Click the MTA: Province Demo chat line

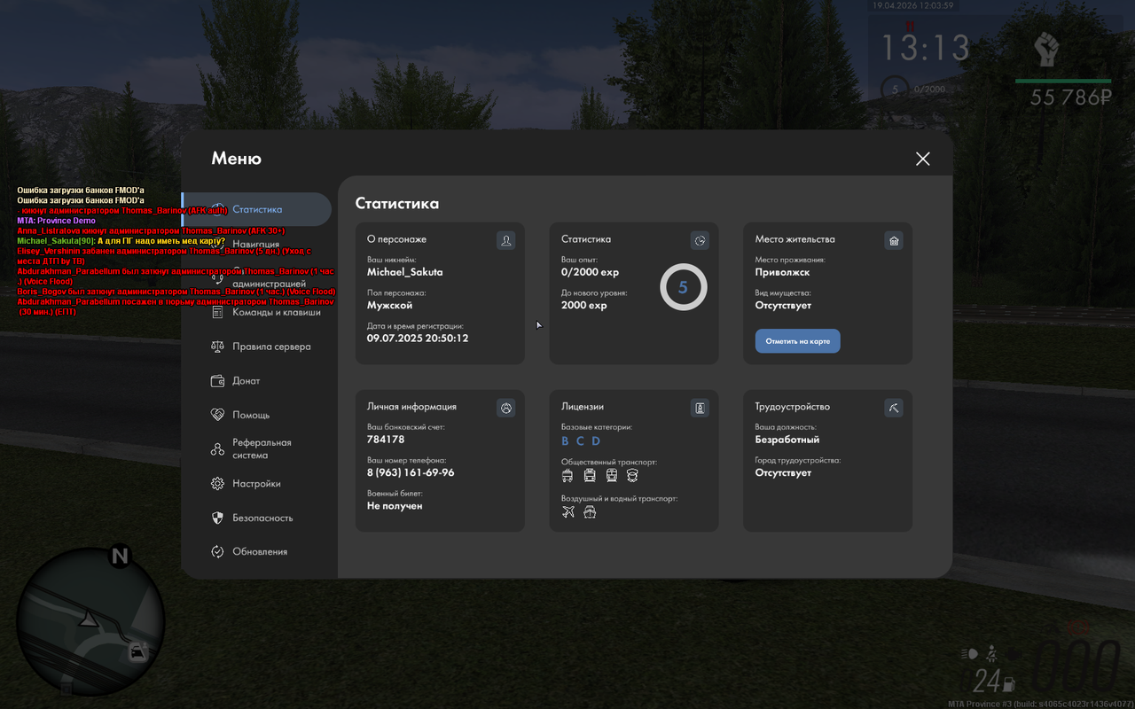point(56,221)
